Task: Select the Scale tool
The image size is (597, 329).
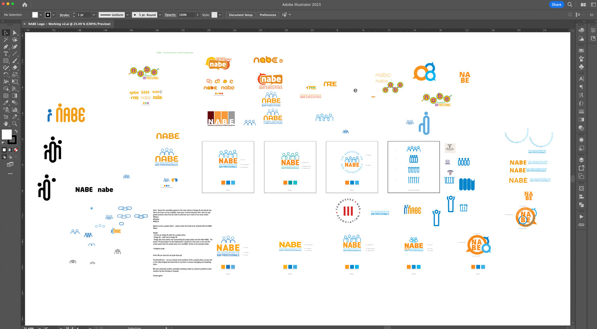Action: coord(15,75)
